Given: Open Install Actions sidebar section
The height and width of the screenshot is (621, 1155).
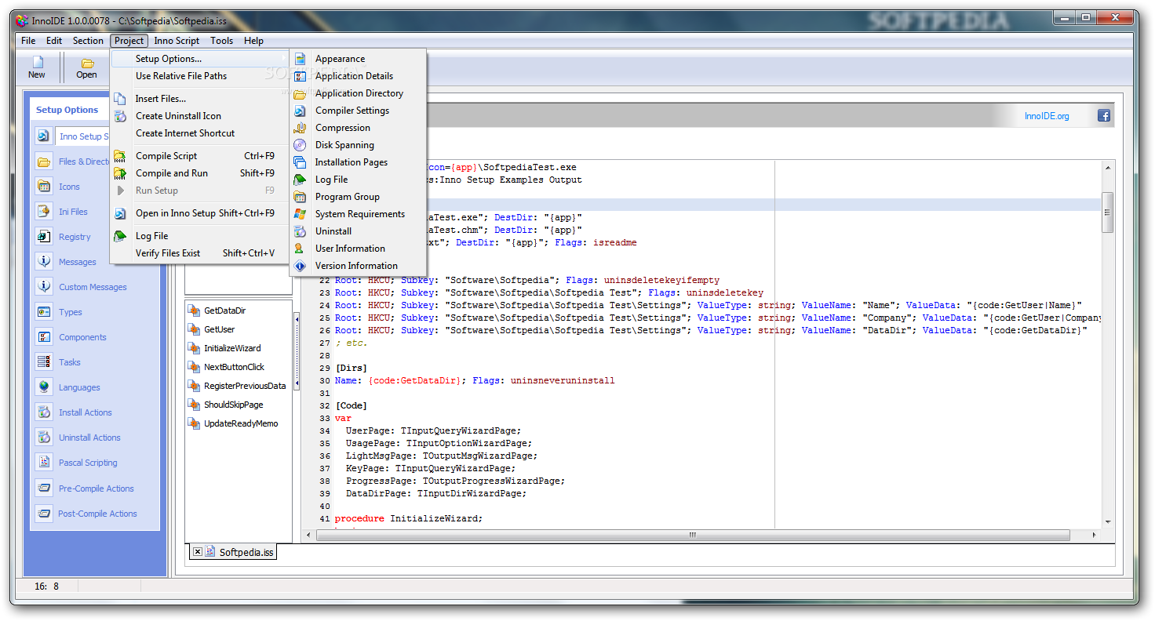Looking at the screenshot, I should point(85,412).
